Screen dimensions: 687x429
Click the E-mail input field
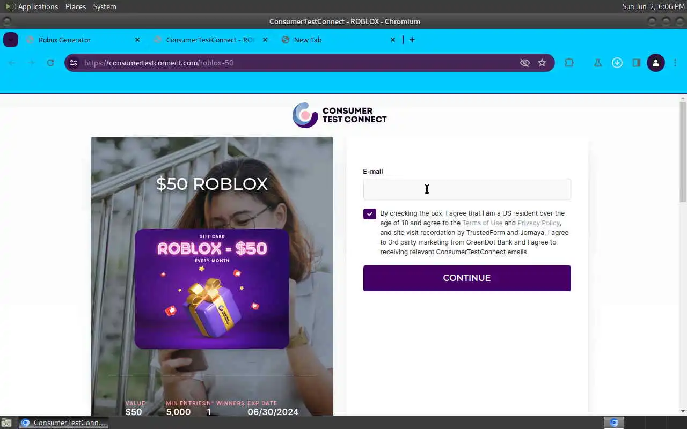tap(467, 189)
